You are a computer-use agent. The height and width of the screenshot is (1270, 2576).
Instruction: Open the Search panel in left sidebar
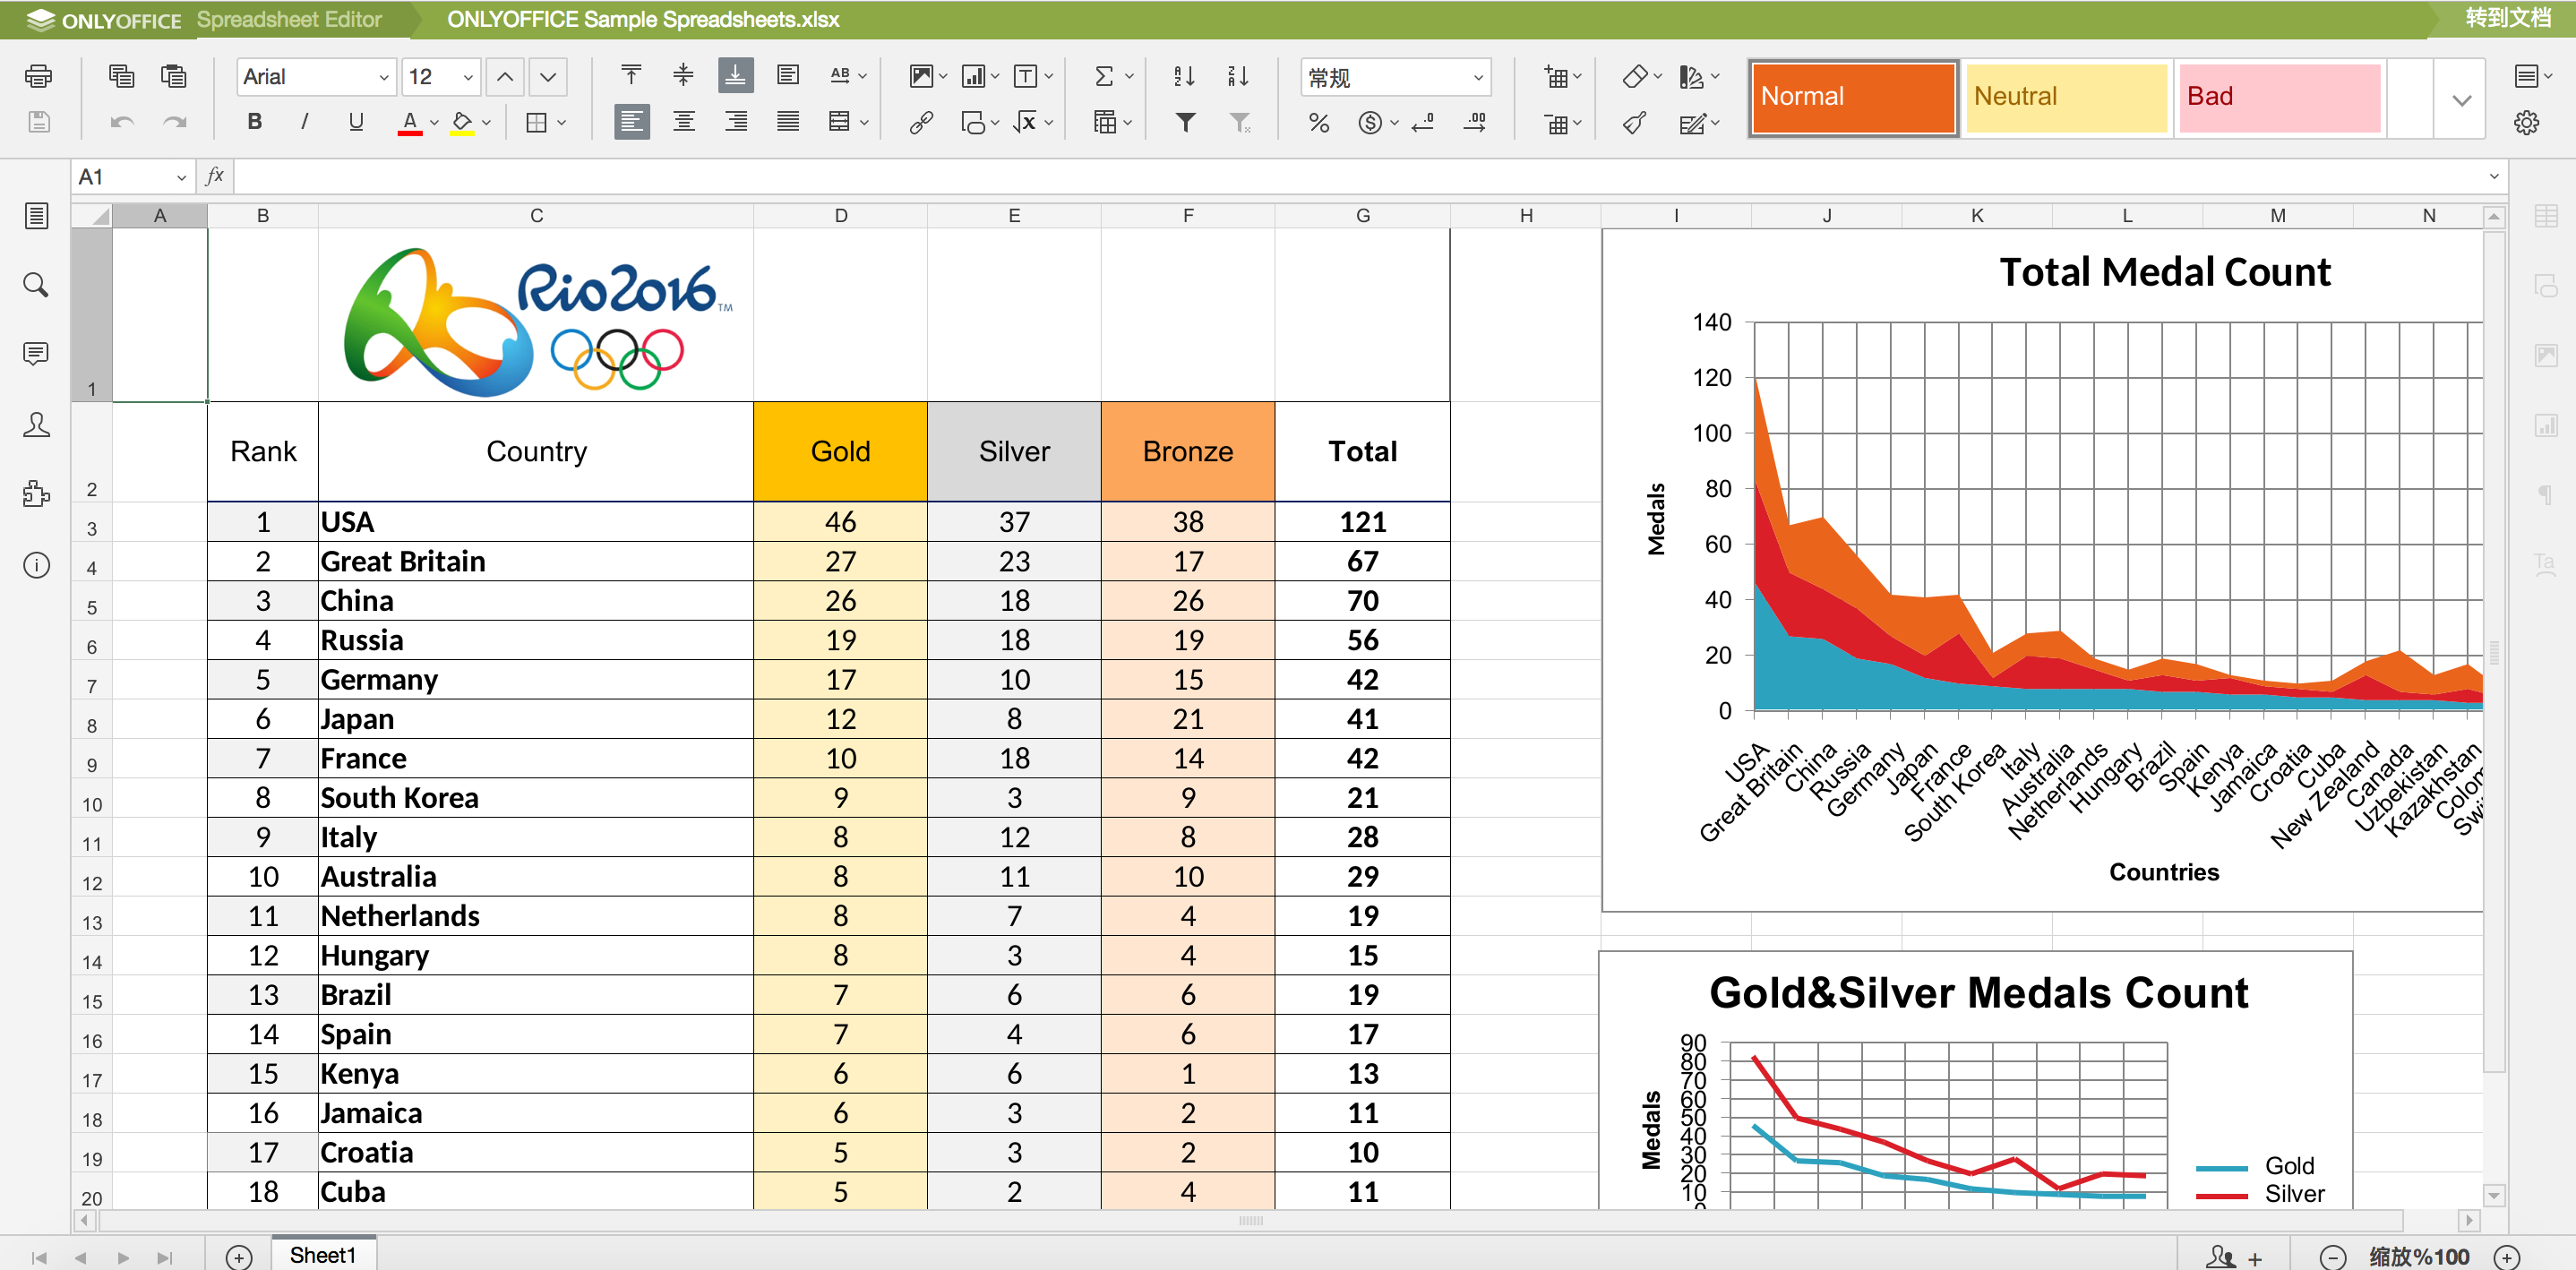pos(36,285)
